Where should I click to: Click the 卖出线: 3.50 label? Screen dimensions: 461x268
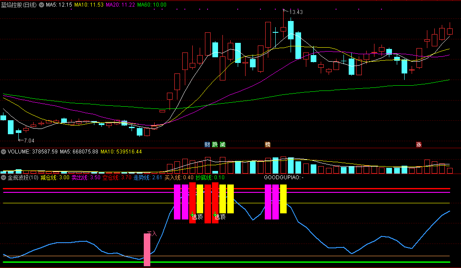pos(86,178)
